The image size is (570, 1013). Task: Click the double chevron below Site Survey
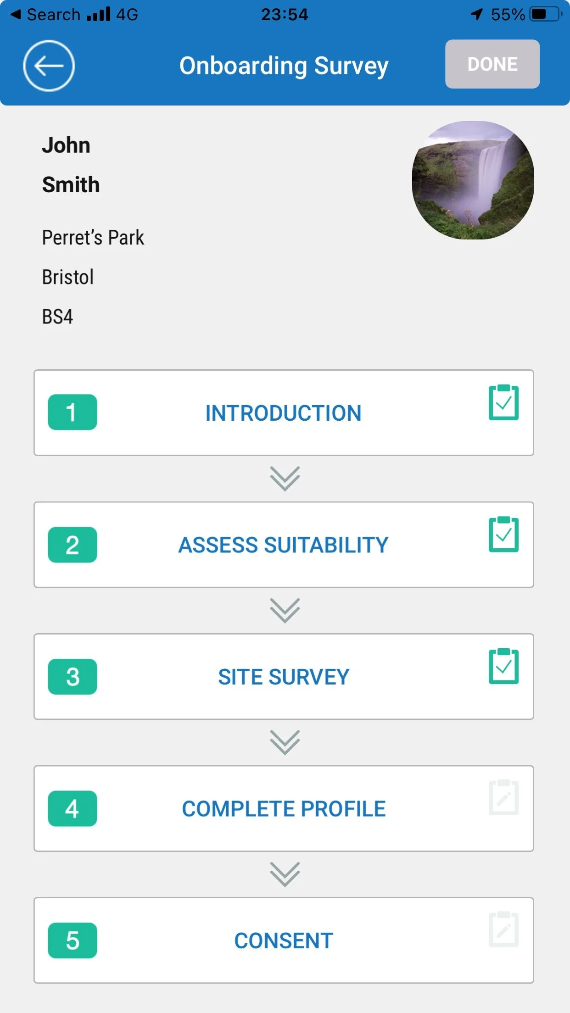pos(285,742)
